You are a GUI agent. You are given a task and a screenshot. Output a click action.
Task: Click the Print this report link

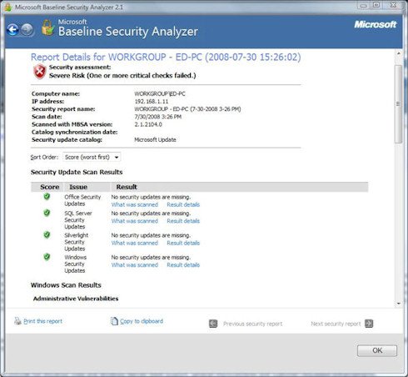click(42, 321)
